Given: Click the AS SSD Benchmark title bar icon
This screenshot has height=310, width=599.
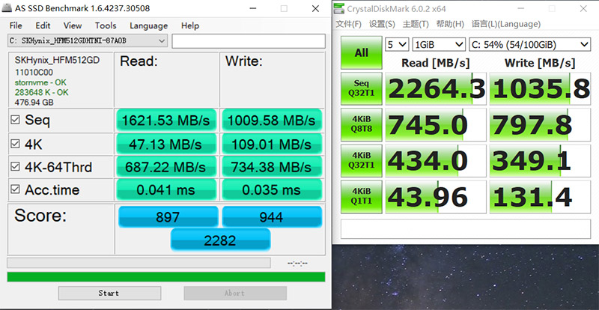Looking at the screenshot, I should (x=7, y=8).
